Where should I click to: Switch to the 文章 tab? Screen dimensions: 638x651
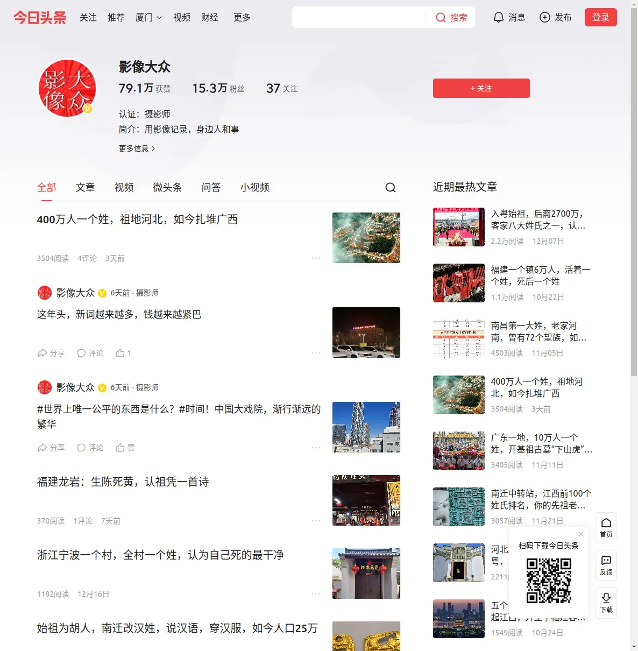86,187
